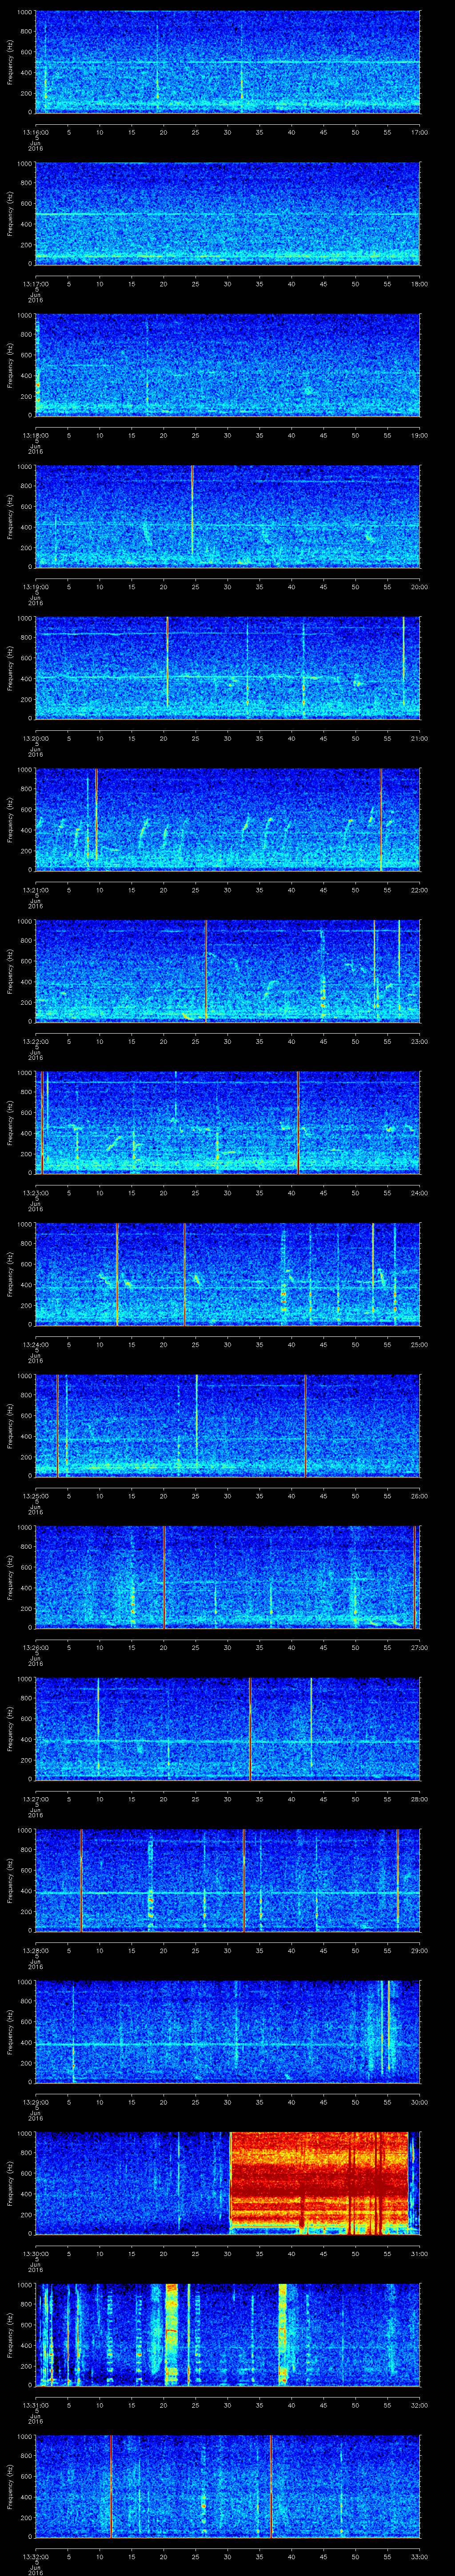Screen dimensions: 455x2576
Task: Click the 22:00 end time label
Action: 419,890
